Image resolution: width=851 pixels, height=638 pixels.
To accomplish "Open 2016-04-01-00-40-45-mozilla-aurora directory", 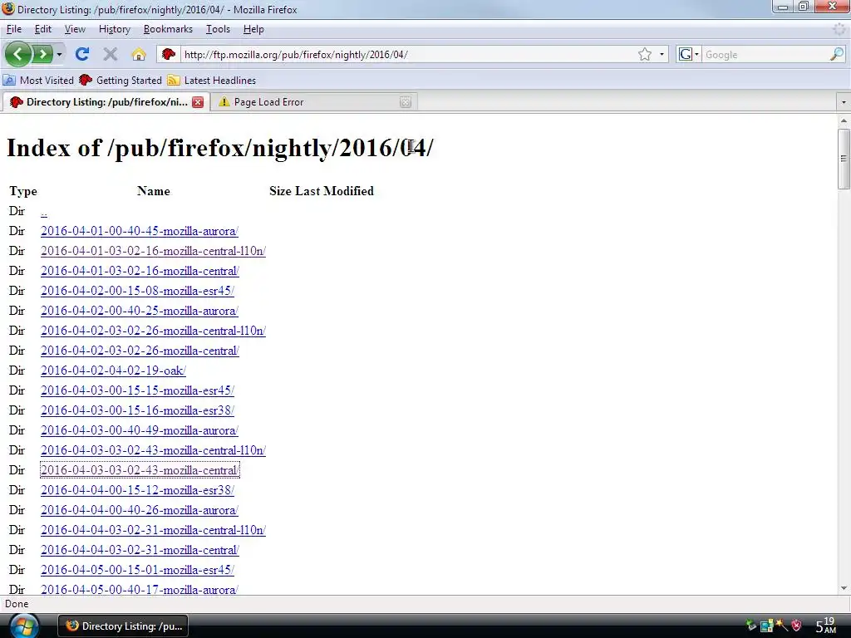I will 140,231.
